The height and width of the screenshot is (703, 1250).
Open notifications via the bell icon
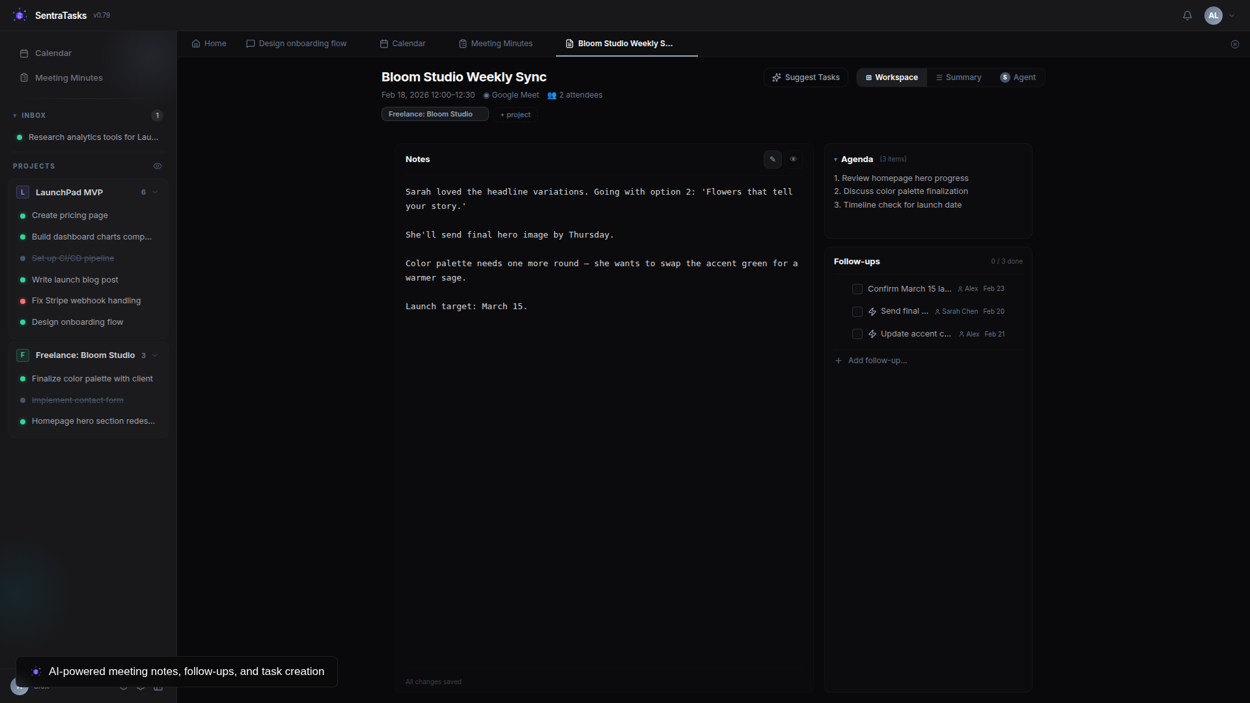click(1187, 16)
